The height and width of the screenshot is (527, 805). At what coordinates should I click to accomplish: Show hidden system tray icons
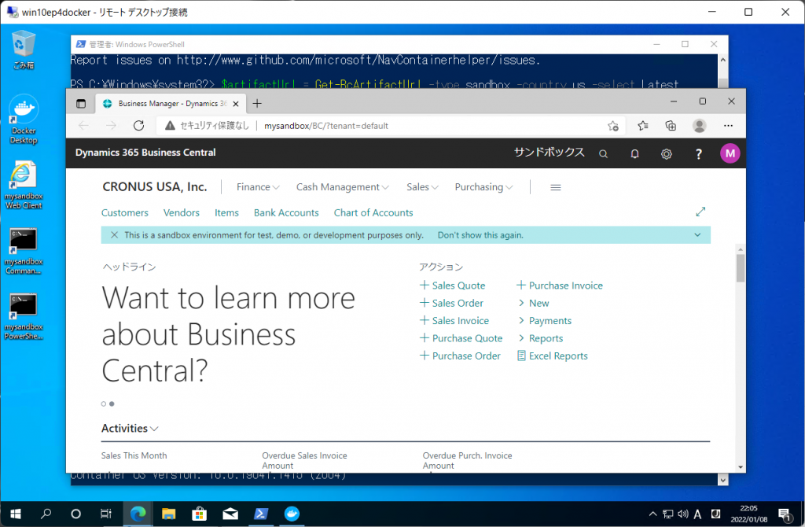(x=652, y=514)
